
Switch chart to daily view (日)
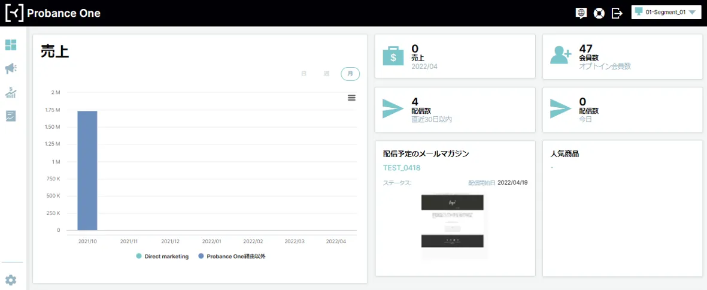304,74
